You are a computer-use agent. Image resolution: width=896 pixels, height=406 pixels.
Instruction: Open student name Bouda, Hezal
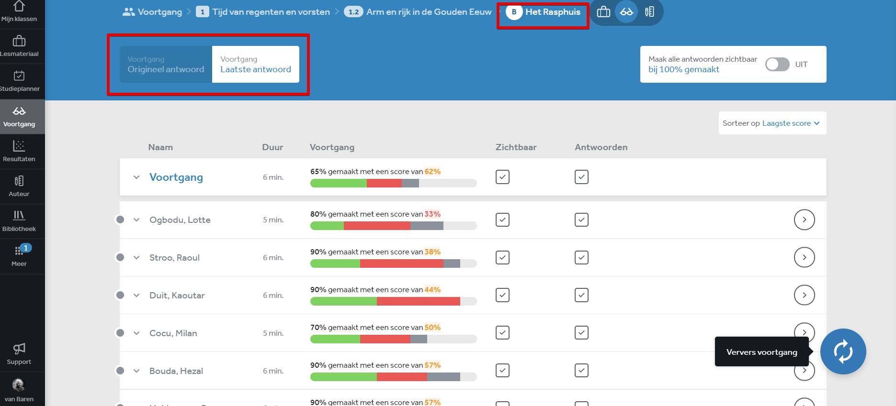pos(176,371)
